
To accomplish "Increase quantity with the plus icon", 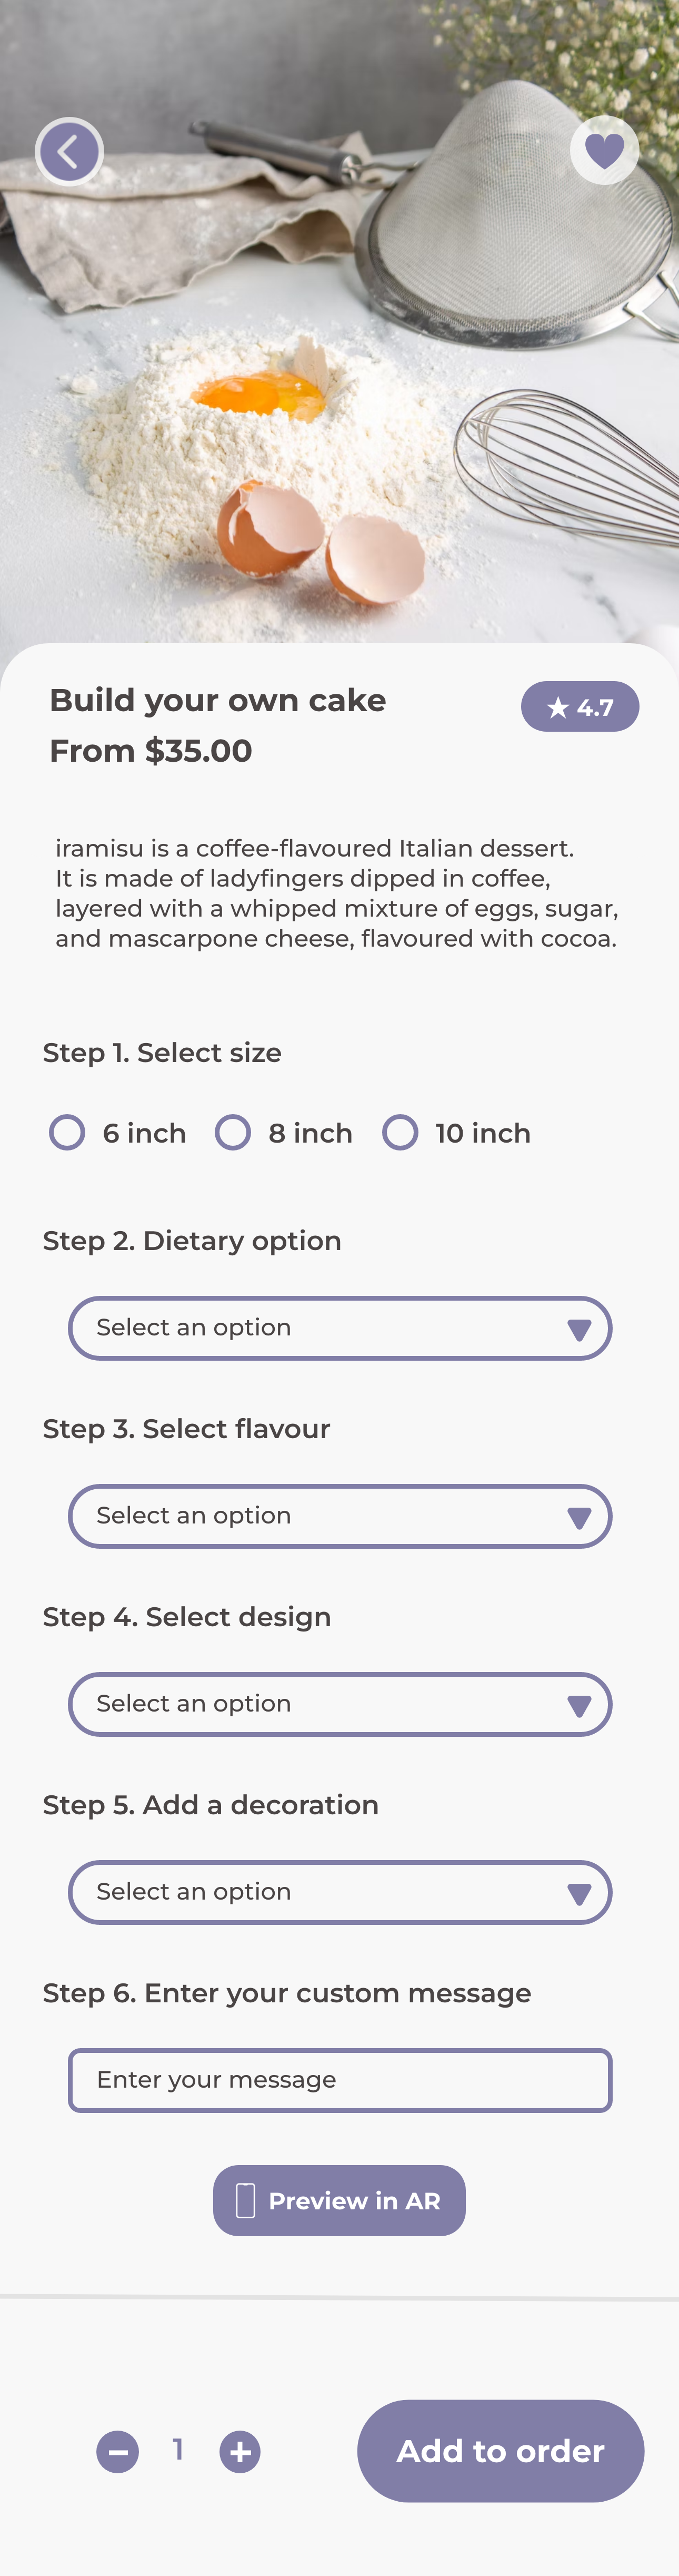I will (239, 2452).
